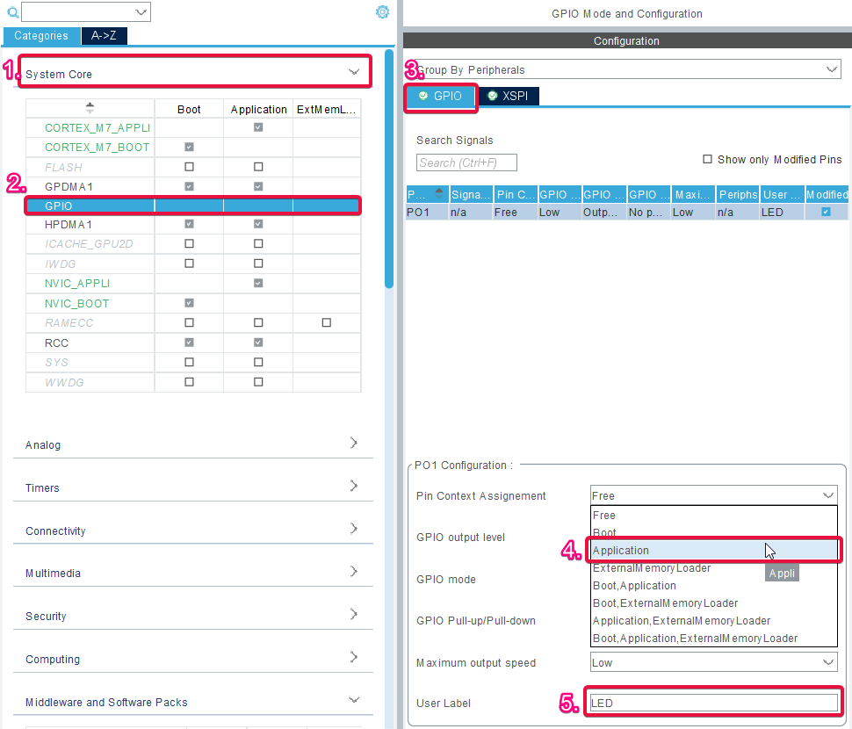The height and width of the screenshot is (729, 852).
Task: Open Pin Context Assignement dropdown
Action: pos(713,495)
